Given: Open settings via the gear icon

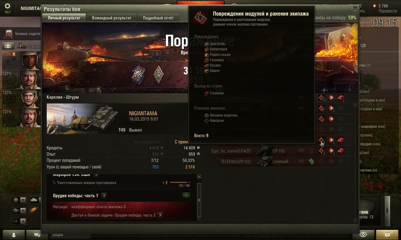Looking at the screenshot, I should click(7, 6).
